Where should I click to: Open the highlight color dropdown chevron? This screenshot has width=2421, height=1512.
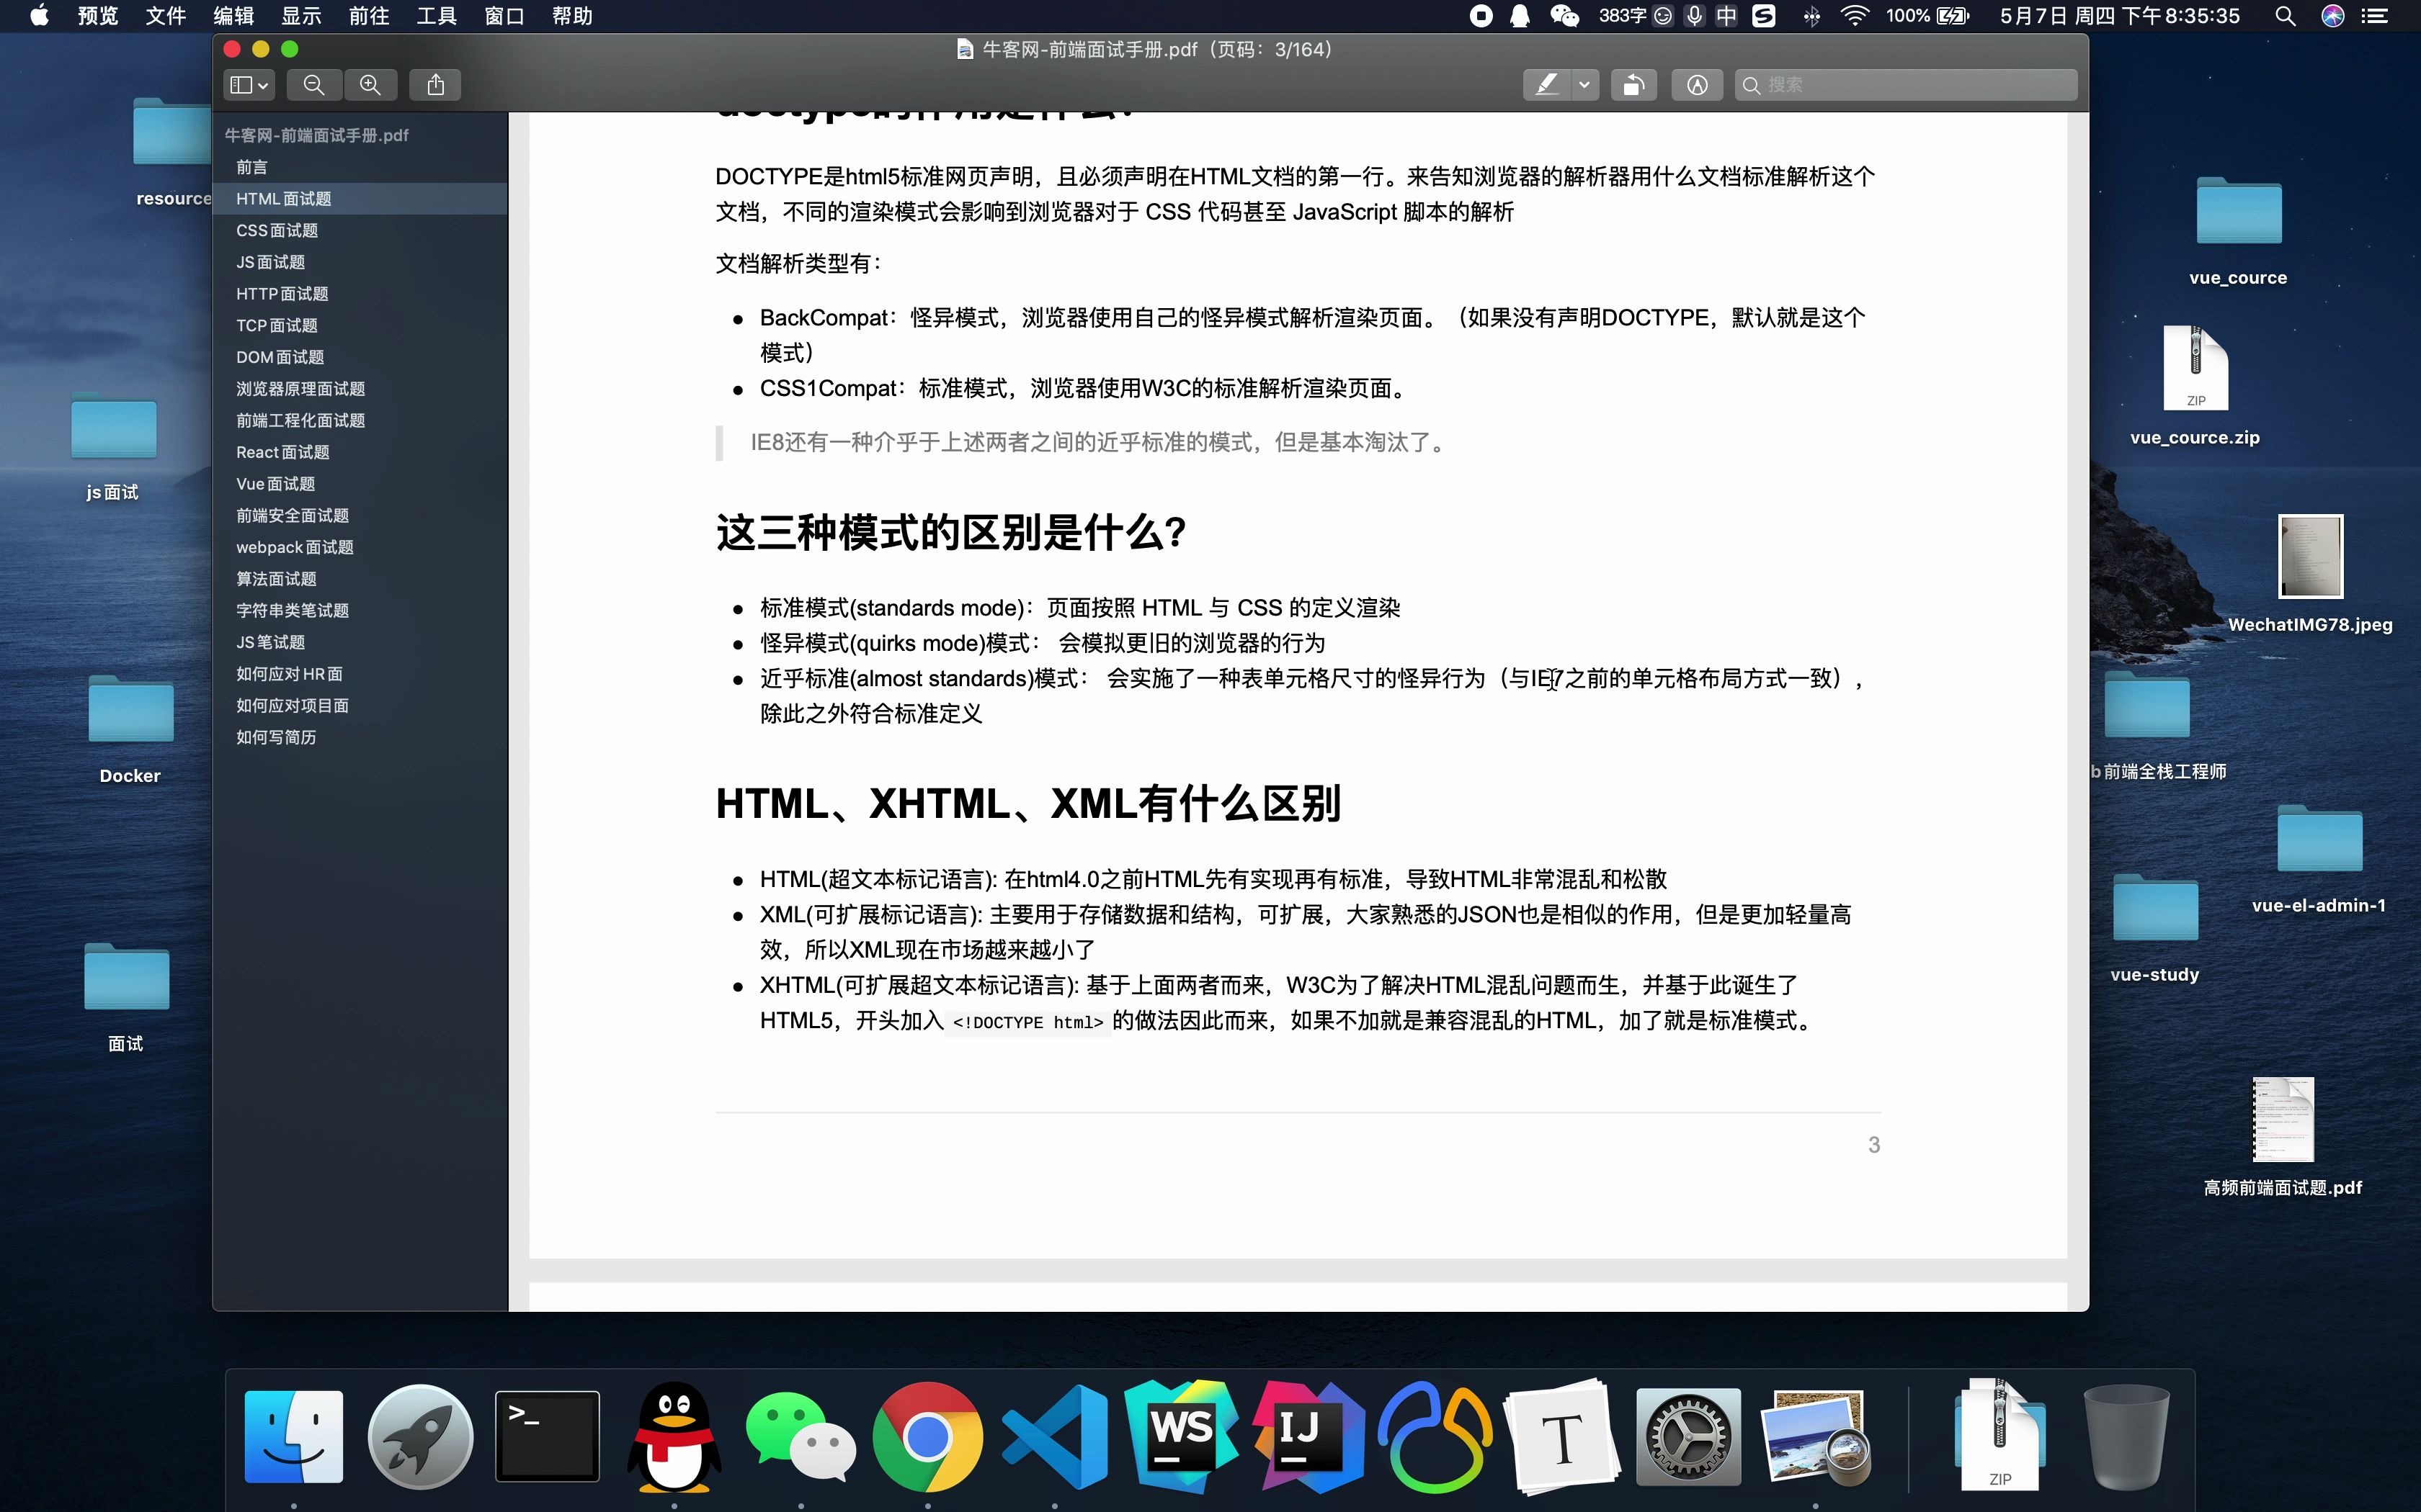point(1584,84)
